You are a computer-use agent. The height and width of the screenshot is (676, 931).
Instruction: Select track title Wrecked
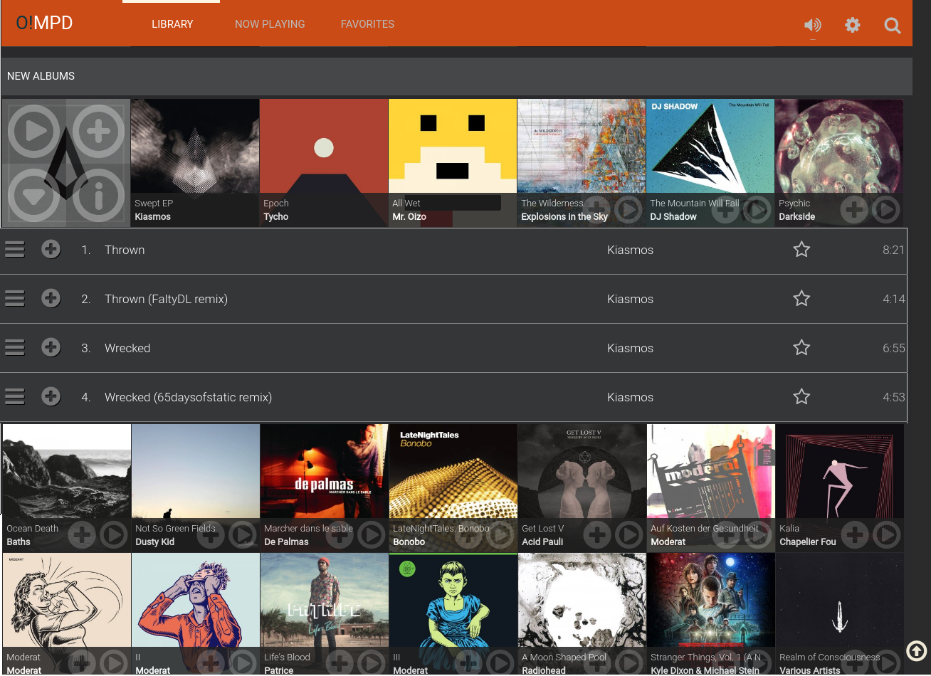coord(127,348)
